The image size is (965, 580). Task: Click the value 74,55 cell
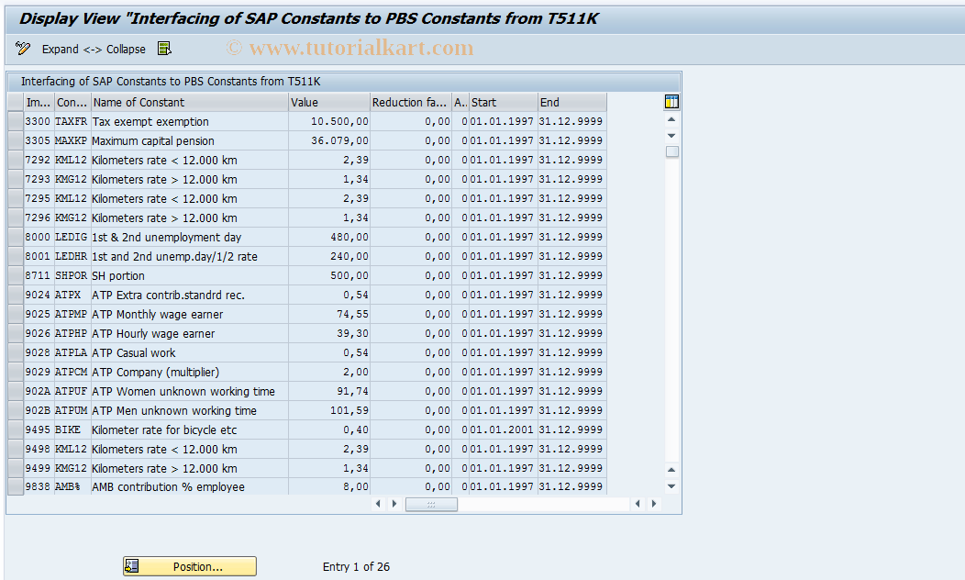pos(329,314)
